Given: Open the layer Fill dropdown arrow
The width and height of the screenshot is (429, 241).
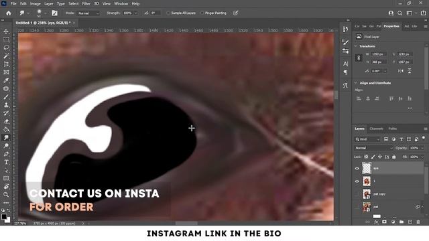Looking at the screenshot, I should pos(422,157).
